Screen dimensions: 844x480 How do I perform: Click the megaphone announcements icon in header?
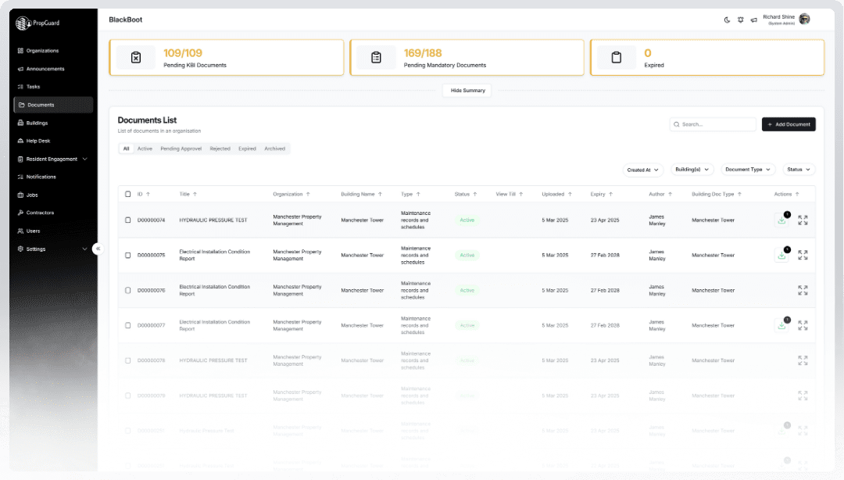[x=753, y=20]
